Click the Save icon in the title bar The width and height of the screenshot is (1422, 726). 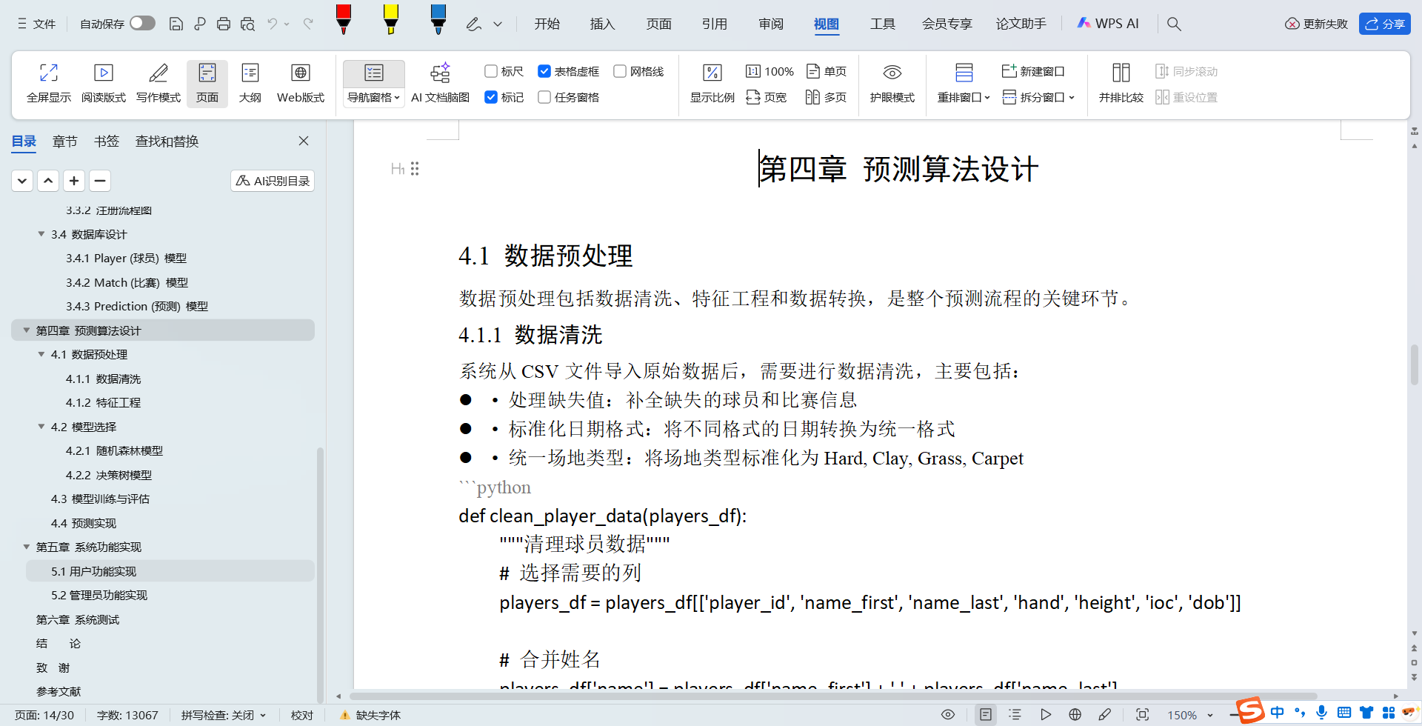point(176,24)
